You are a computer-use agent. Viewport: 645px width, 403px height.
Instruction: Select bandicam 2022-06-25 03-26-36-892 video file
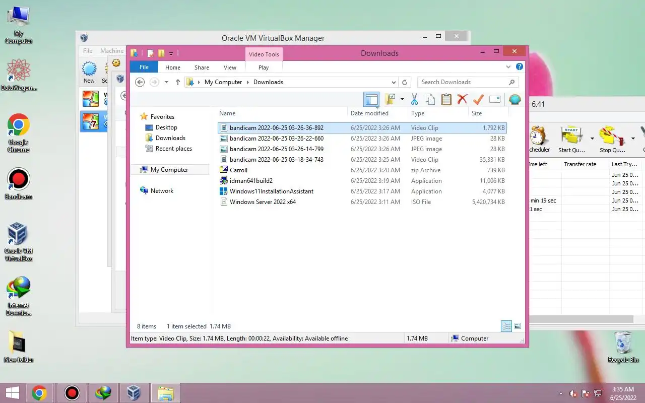pos(362,128)
